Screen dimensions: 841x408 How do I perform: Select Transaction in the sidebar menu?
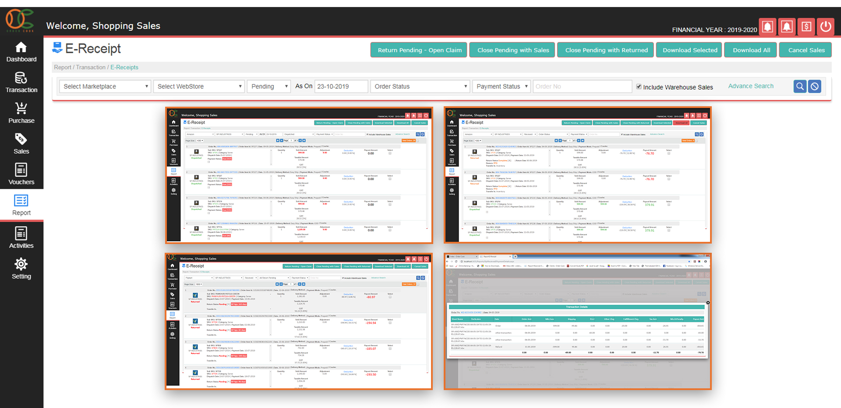tap(21, 83)
